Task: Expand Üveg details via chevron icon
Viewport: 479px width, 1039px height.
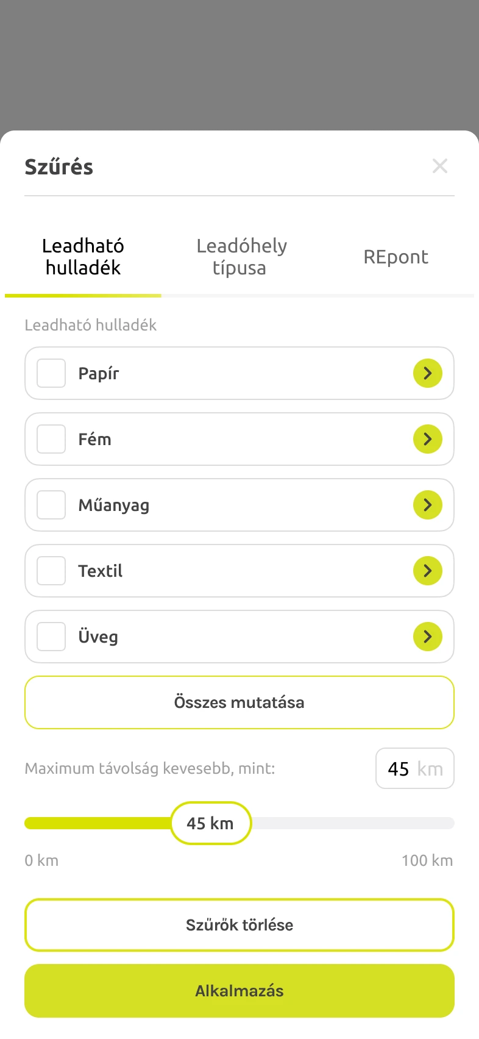Action: pyautogui.click(x=428, y=637)
